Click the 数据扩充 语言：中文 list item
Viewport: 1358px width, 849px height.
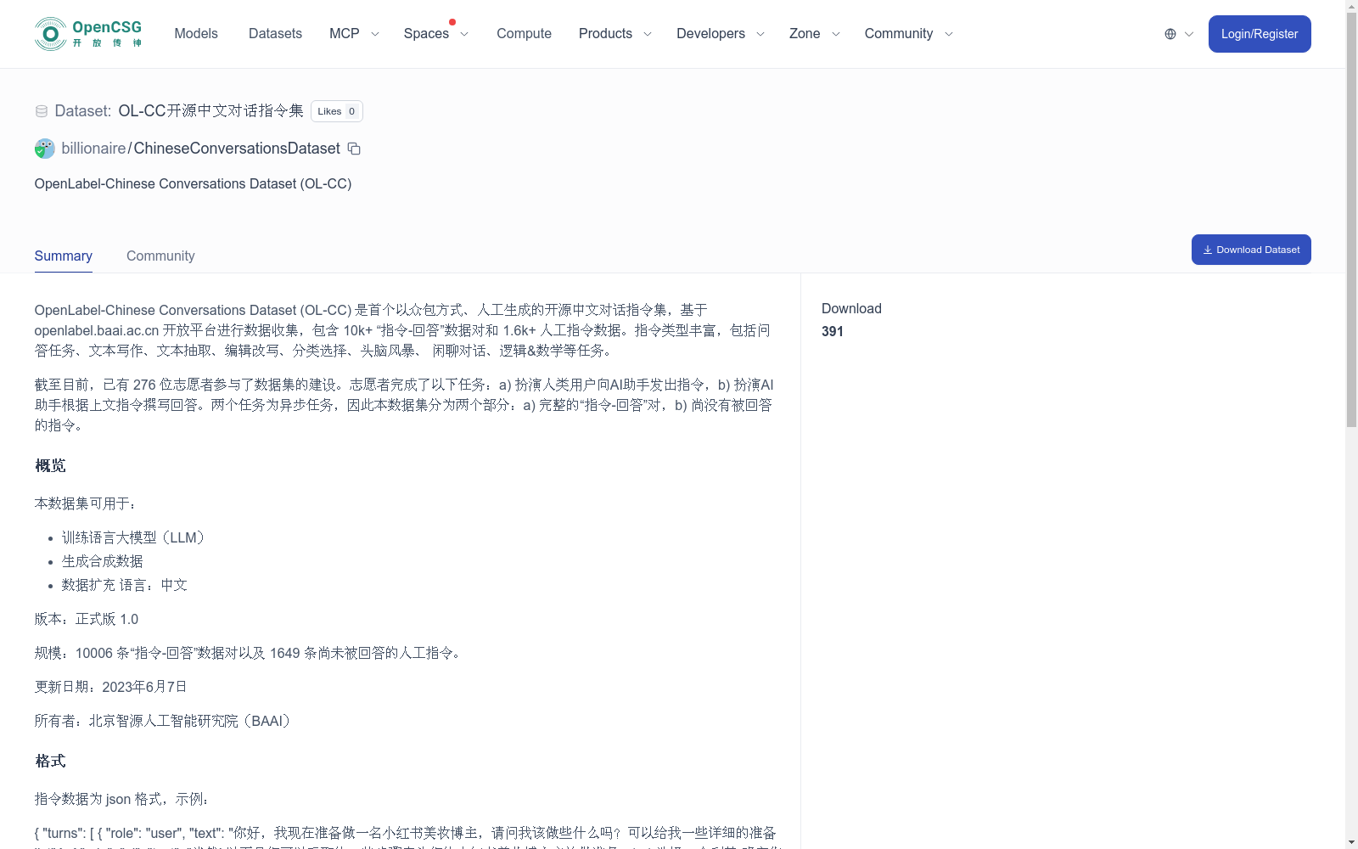pos(125,585)
